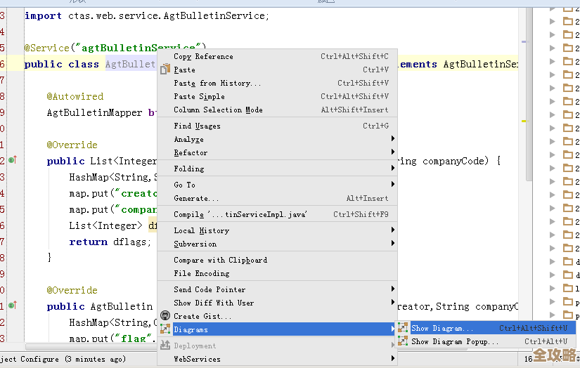
Task: Open the Local History submenu arrow
Action: pos(393,230)
